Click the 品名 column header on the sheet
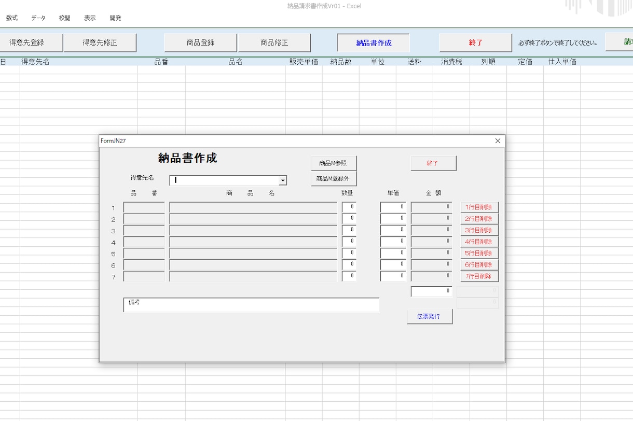This screenshot has height=421, width=633. [236, 62]
